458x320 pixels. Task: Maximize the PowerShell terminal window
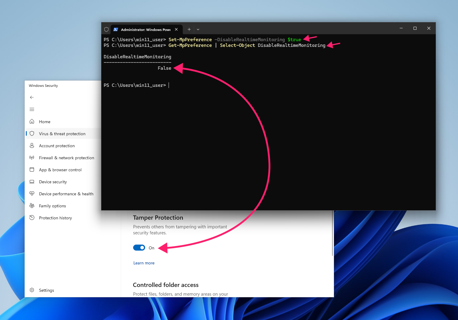(415, 28)
